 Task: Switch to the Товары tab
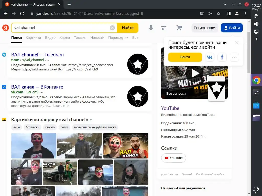pos(80,38)
